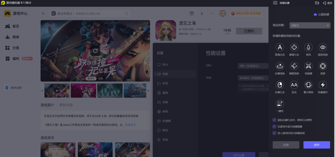
Task: Open the 游戏中心 logo
Action: click(16, 13)
